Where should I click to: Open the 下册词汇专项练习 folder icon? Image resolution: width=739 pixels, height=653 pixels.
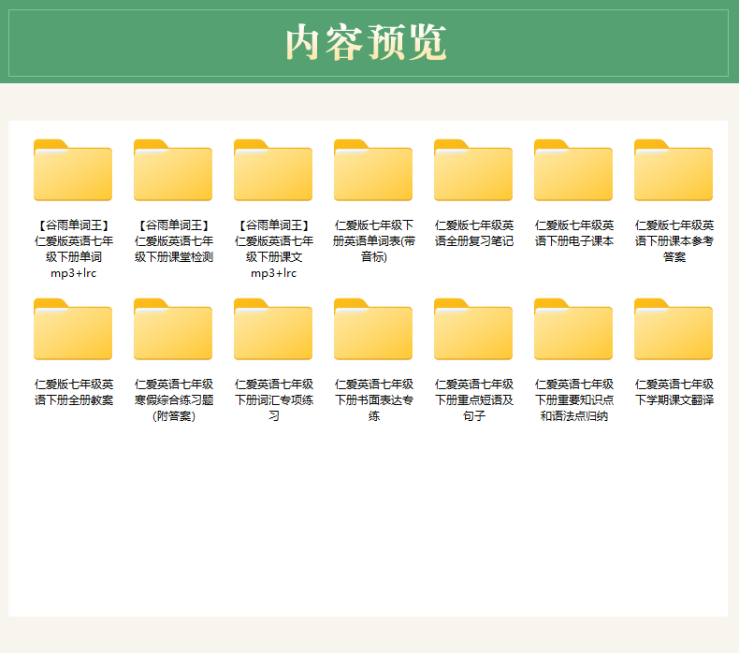pyautogui.click(x=273, y=329)
